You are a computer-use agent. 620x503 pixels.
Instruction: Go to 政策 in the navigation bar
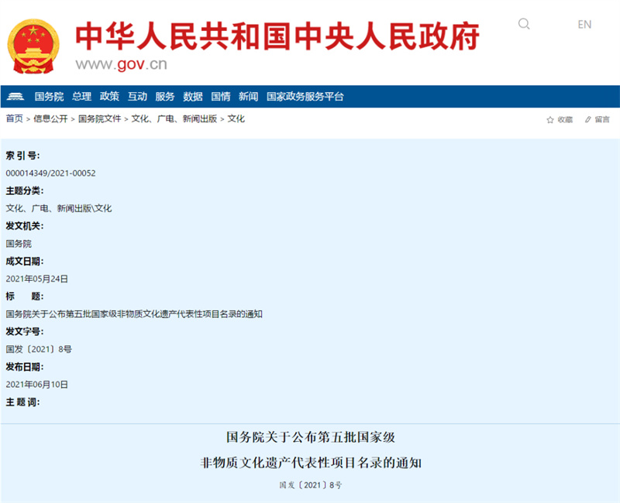[x=109, y=97]
